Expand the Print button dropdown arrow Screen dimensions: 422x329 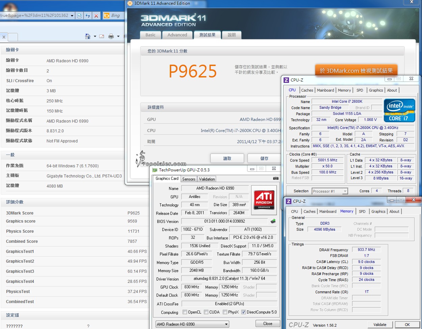tap(118, 36)
